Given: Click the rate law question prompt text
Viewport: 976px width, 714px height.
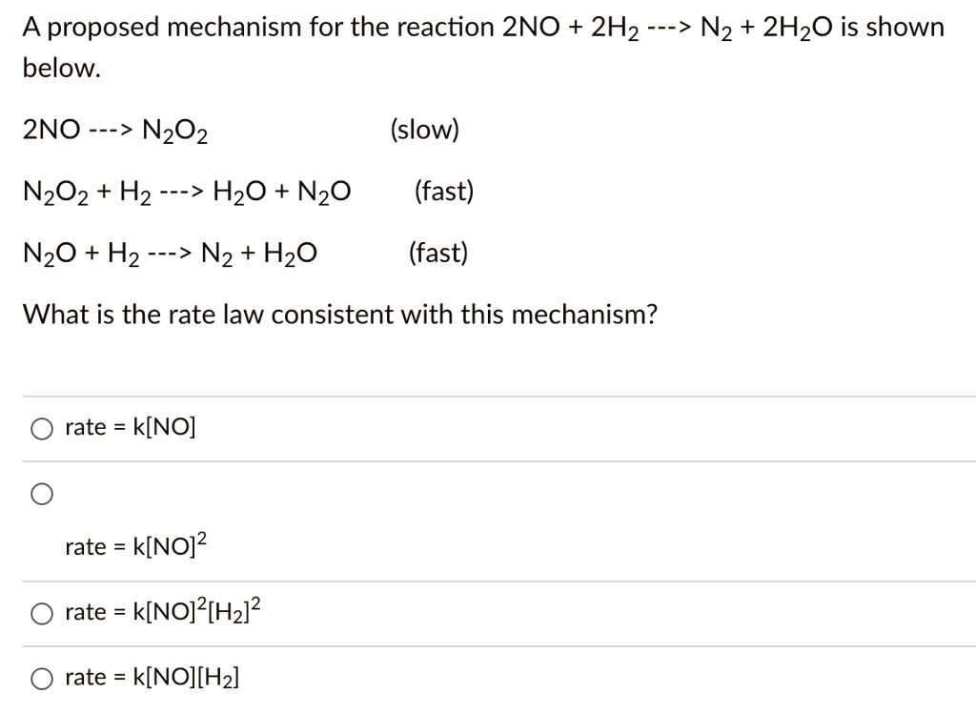Looking at the screenshot, I should tap(339, 314).
